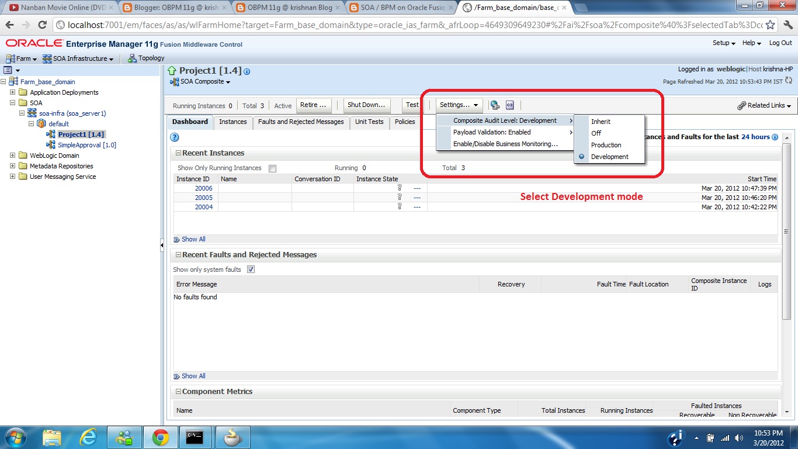Screen dimensions: 798x449
Task: Select Development audit level option
Action: [609, 157]
